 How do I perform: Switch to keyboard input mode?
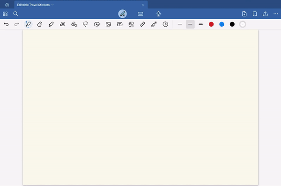[x=140, y=14]
